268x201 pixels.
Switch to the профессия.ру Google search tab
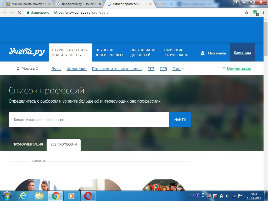point(79,4)
